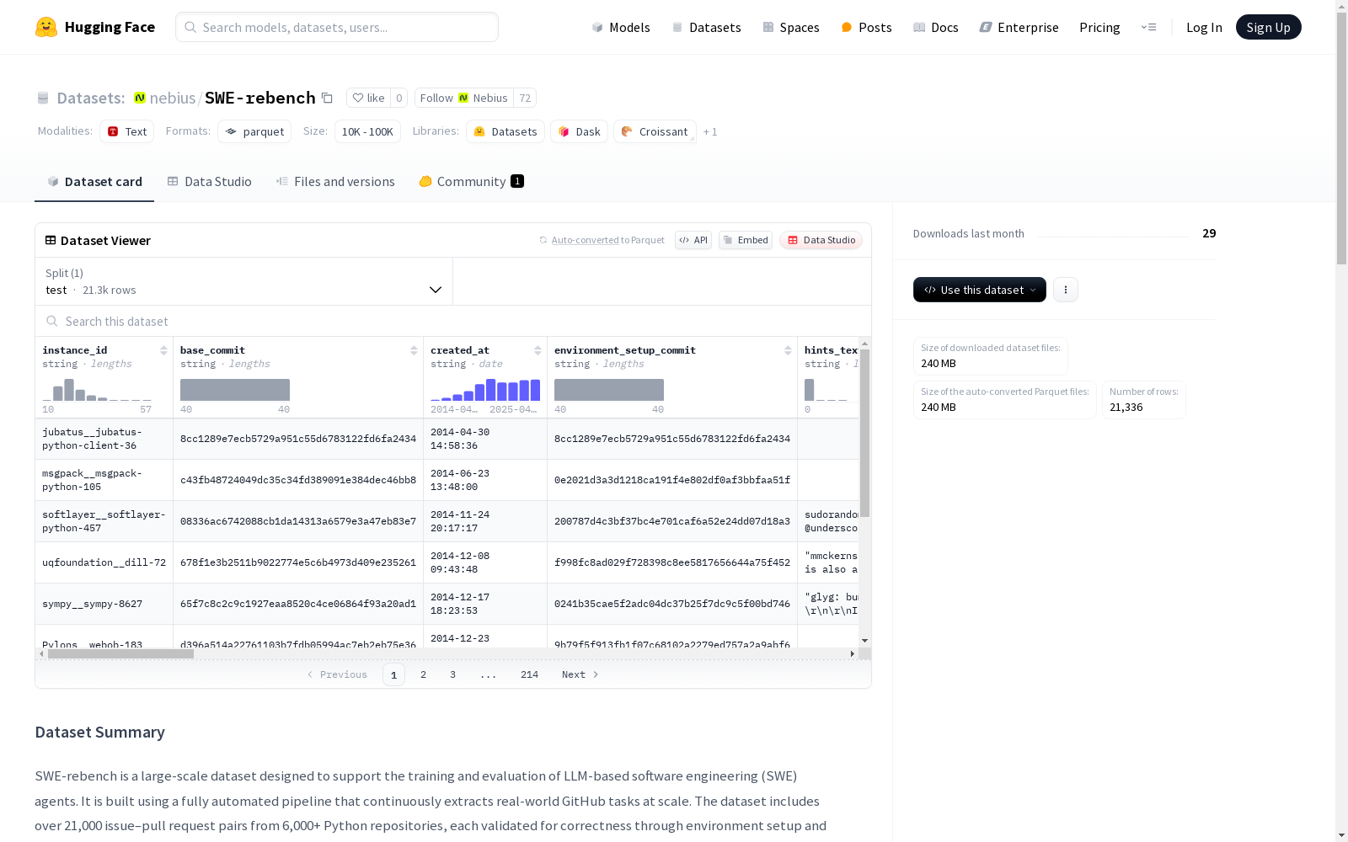Select the sympy__sympy-8627 cell
The width and height of the screenshot is (1348, 842).
pos(104,604)
